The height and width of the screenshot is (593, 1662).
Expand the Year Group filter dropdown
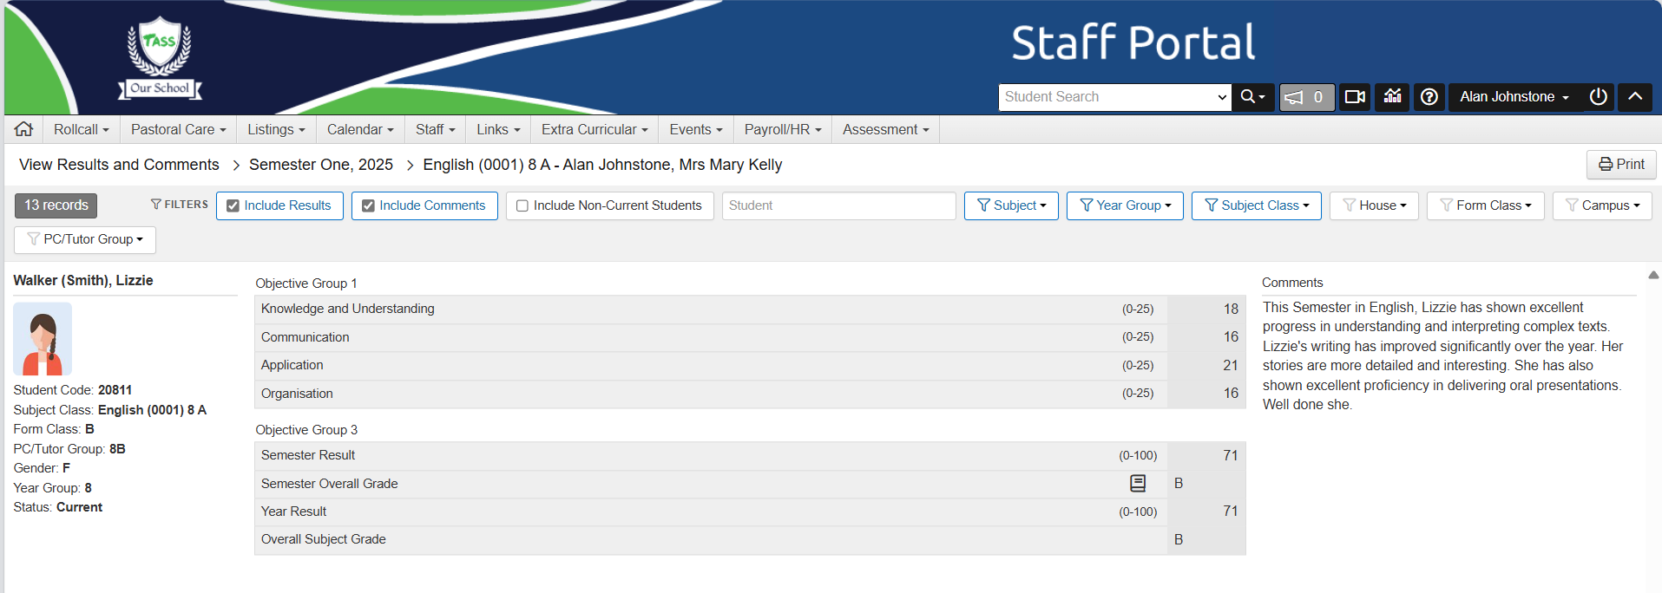click(1125, 206)
